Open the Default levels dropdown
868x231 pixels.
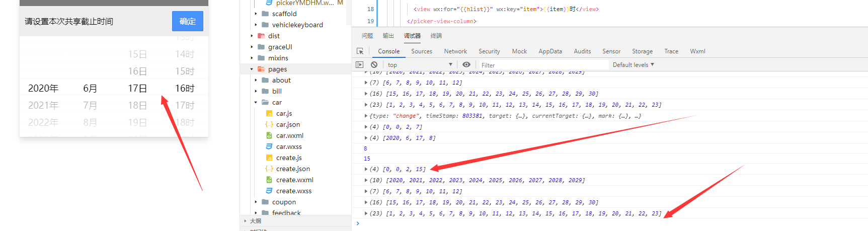pyautogui.click(x=634, y=64)
